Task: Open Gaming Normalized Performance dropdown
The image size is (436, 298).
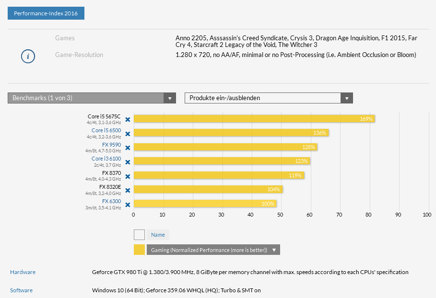Action: 213,250
